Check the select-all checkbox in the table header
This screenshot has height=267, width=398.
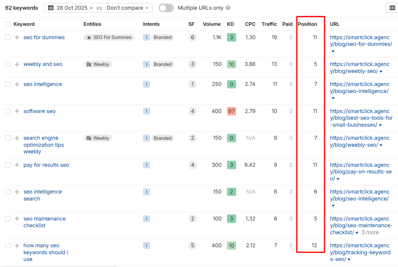8,24
